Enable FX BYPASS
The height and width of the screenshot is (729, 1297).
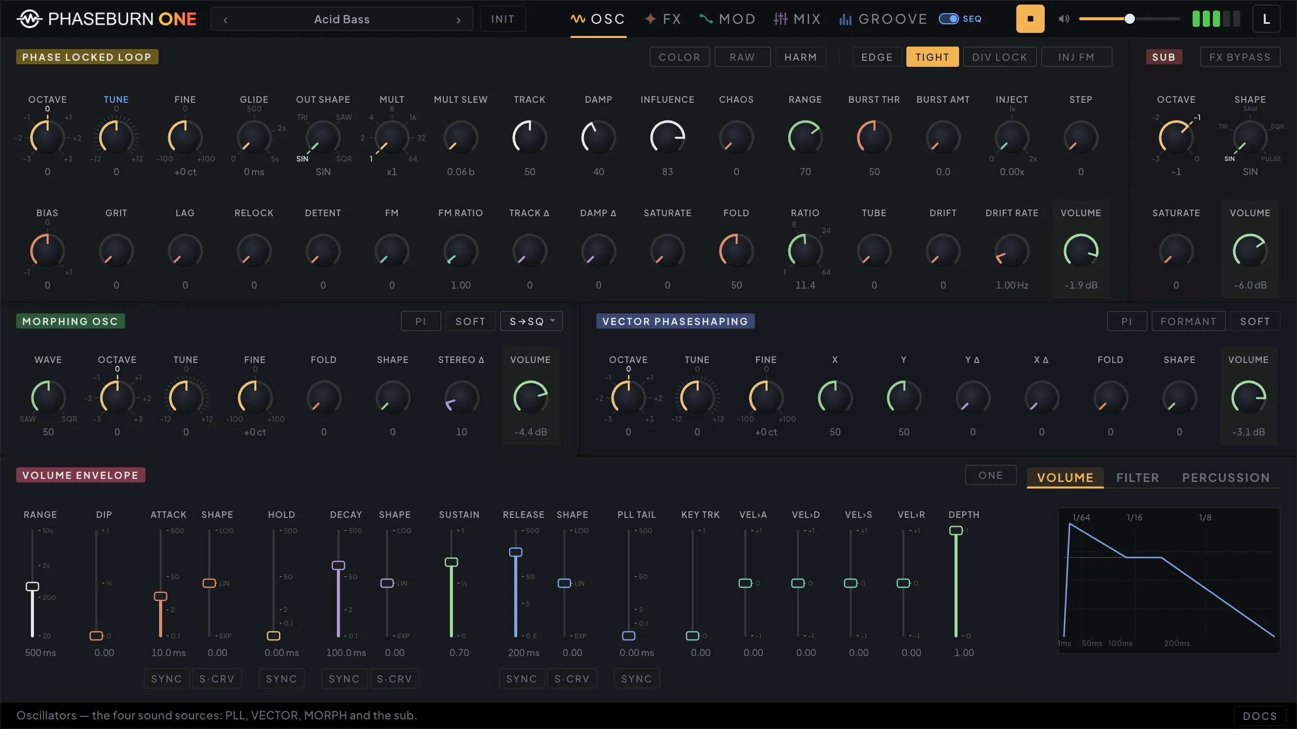click(1240, 57)
